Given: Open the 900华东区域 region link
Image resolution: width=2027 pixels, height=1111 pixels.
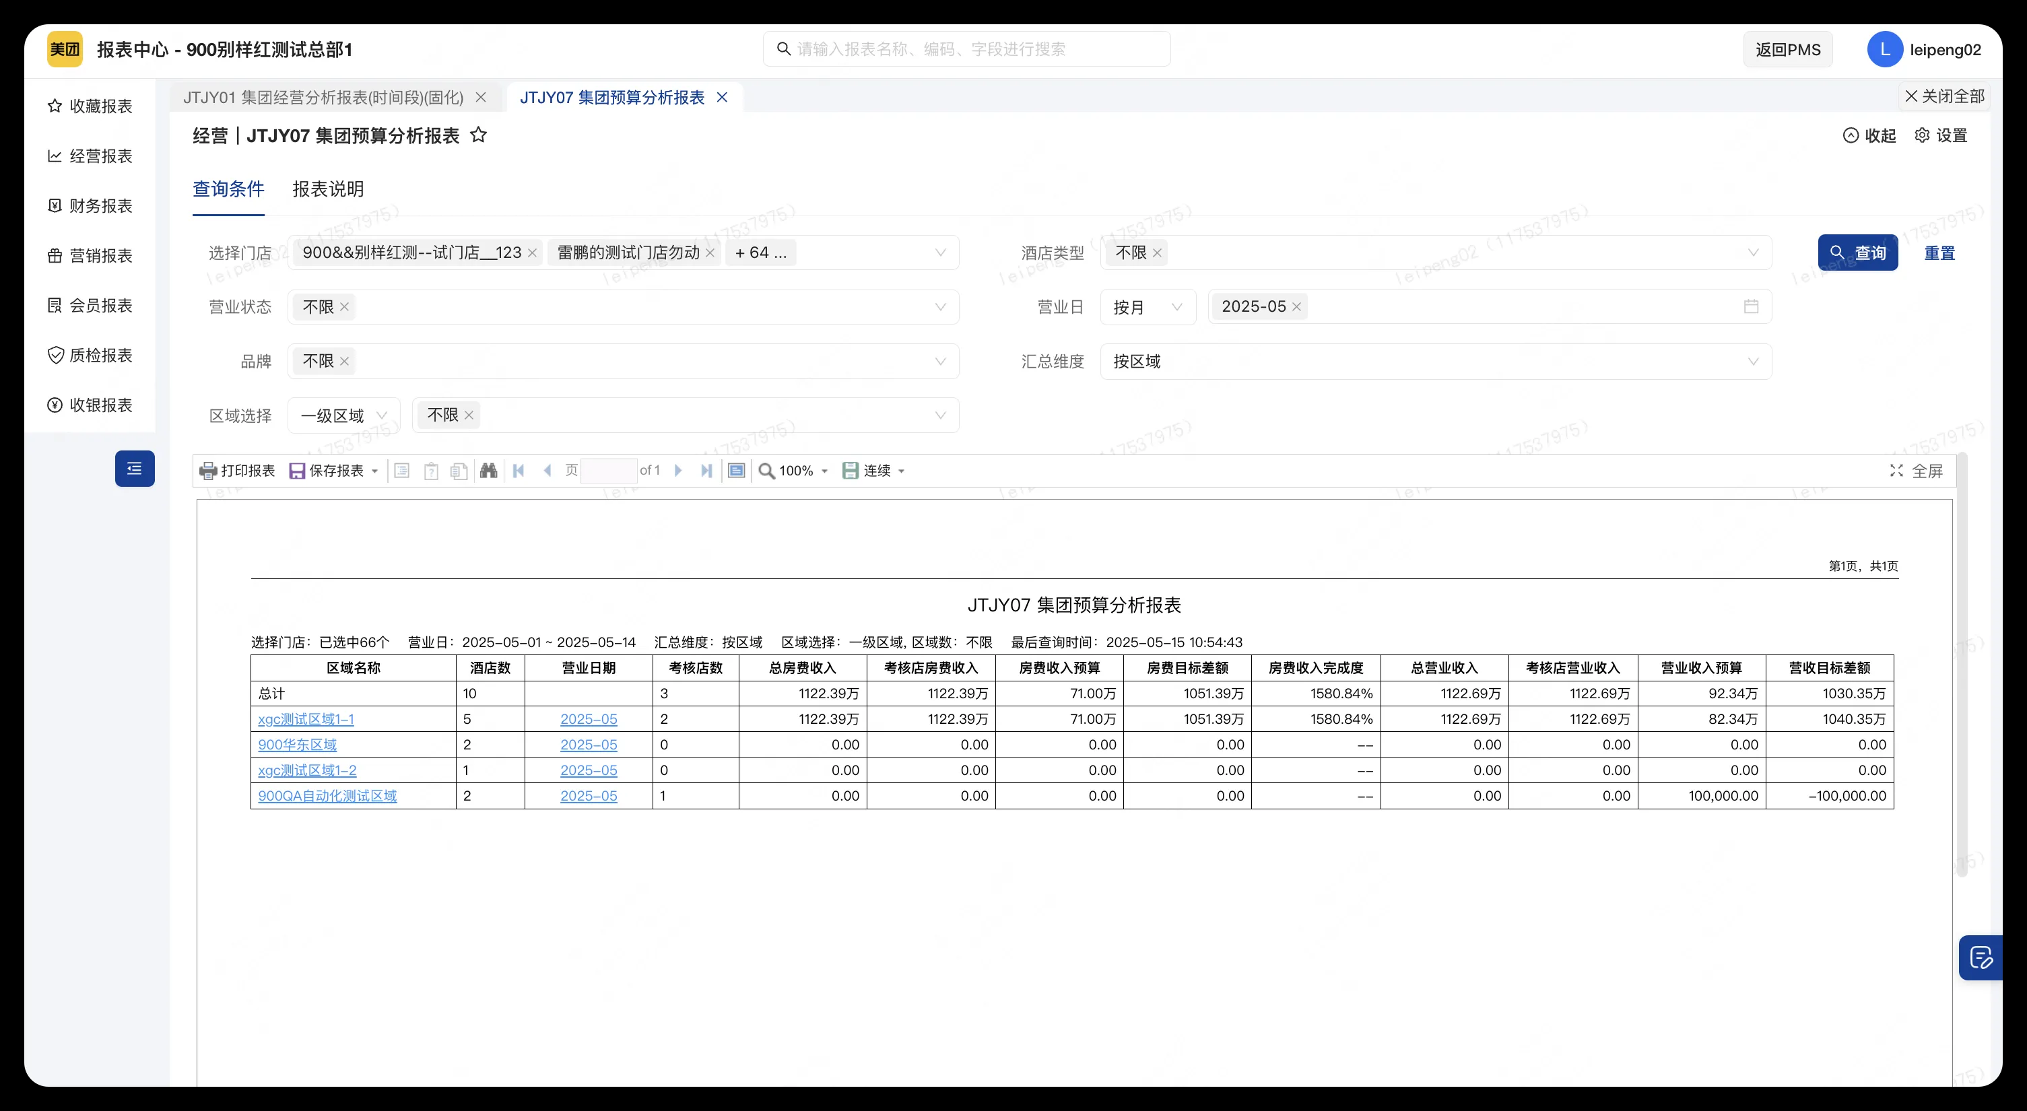Looking at the screenshot, I should pos(298,745).
